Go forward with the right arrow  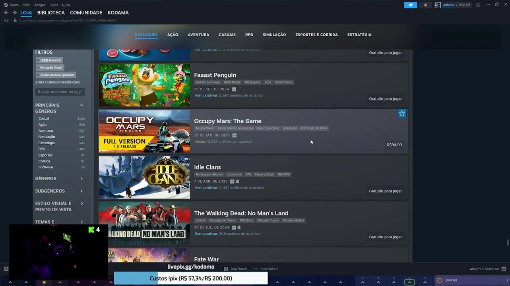[14, 13]
